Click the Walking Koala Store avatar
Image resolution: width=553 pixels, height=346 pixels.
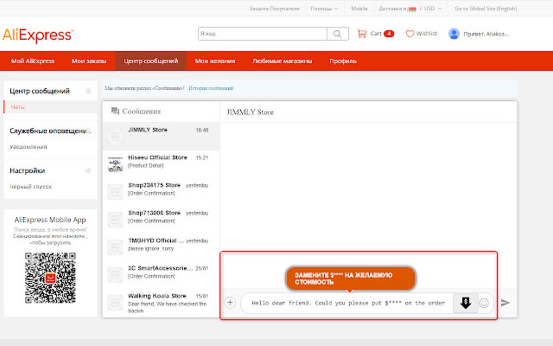click(x=115, y=302)
